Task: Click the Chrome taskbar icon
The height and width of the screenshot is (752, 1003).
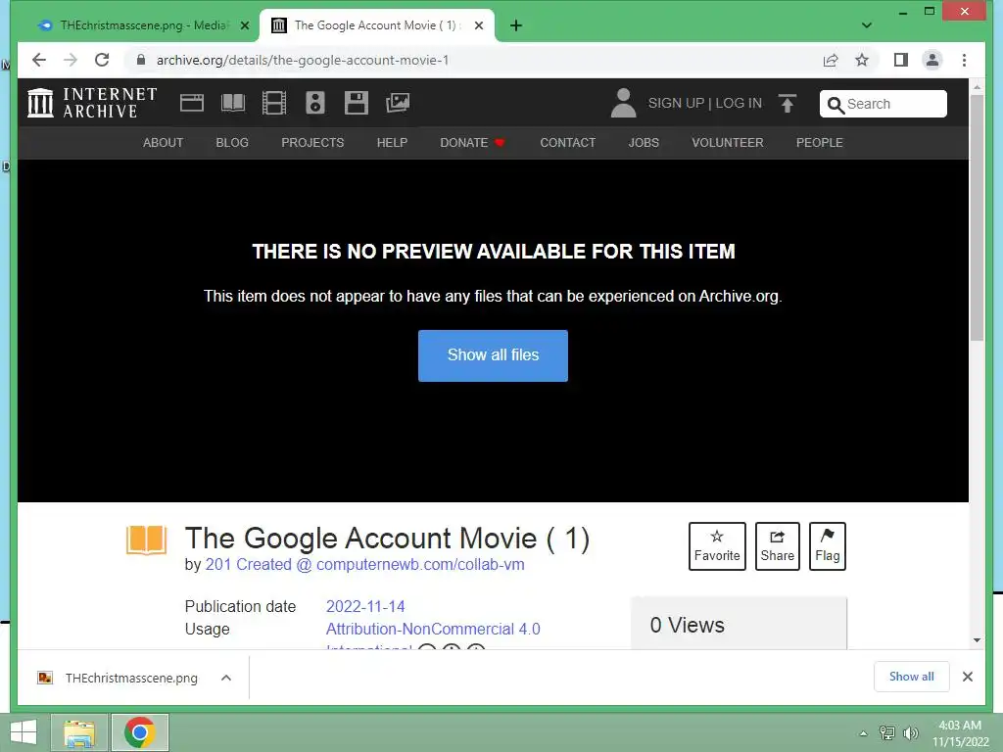Action: coord(140,732)
